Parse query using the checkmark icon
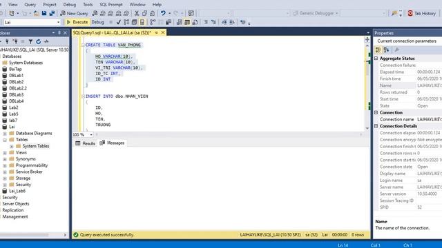Viewport: 442px width, 248px height. 118,22
